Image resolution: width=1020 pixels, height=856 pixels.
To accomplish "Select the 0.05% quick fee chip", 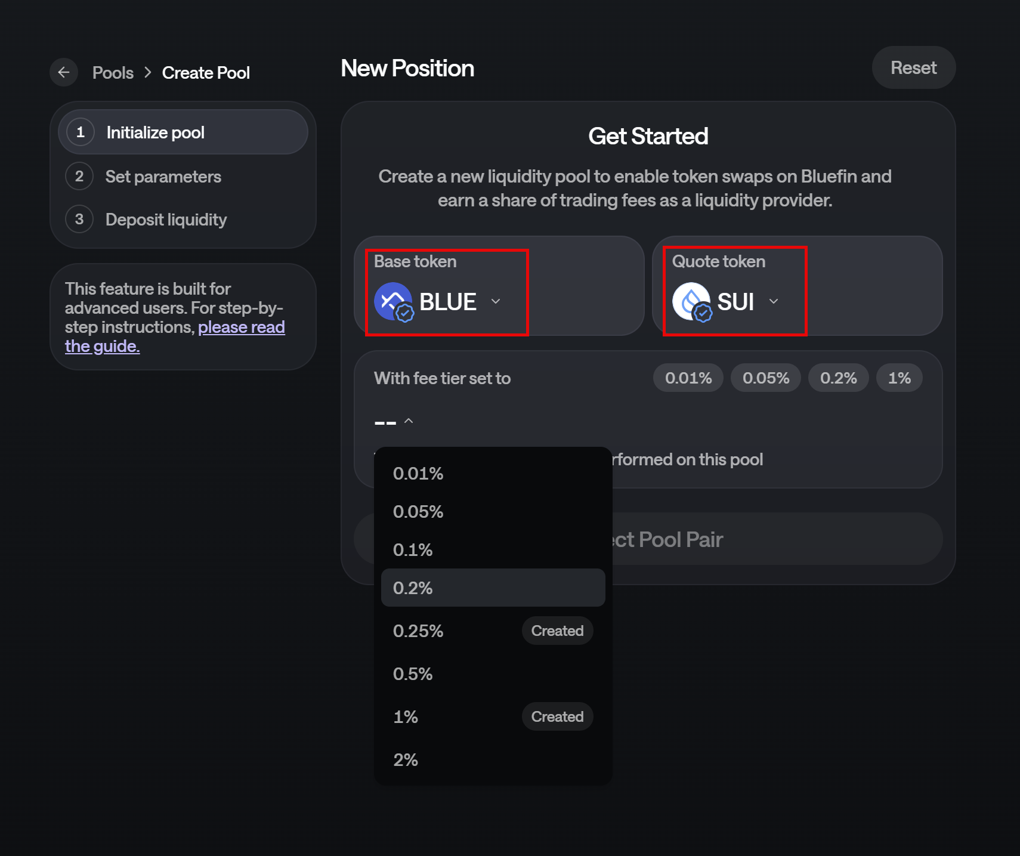I will 766,378.
